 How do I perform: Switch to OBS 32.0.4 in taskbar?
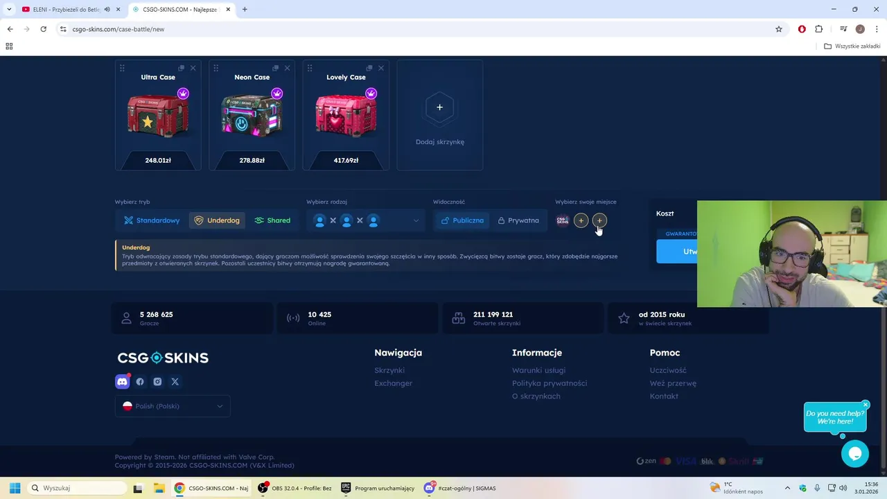tap(296, 488)
